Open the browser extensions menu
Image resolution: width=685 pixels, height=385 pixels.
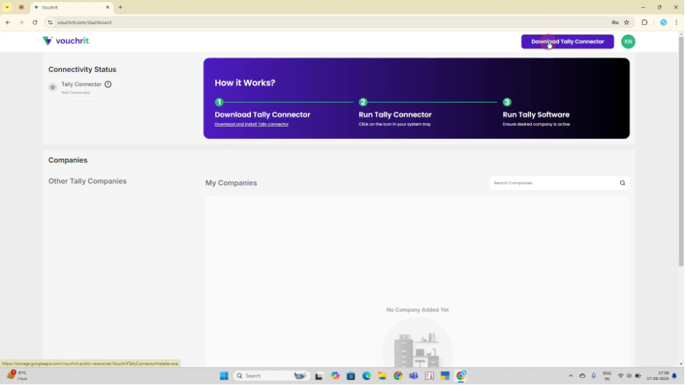click(644, 23)
